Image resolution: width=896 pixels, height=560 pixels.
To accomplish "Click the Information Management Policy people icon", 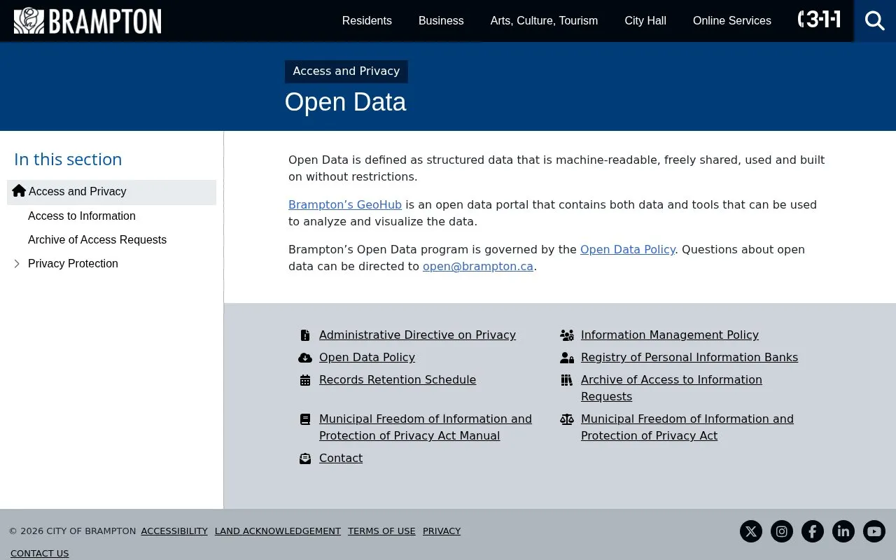I will point(567,335).
